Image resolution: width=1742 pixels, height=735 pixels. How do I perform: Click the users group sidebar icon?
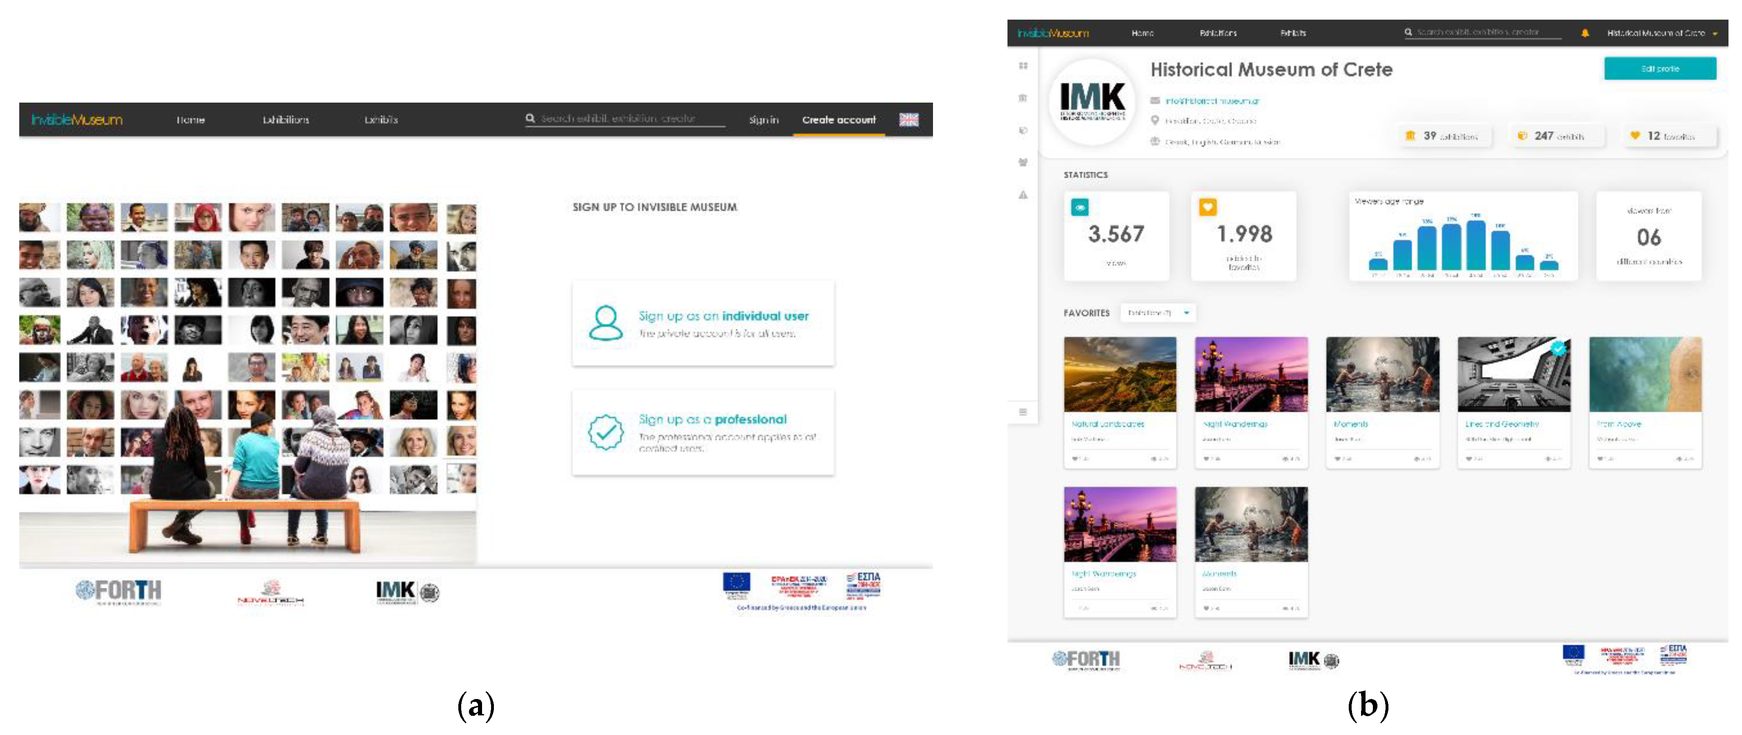coord(1023,162)
